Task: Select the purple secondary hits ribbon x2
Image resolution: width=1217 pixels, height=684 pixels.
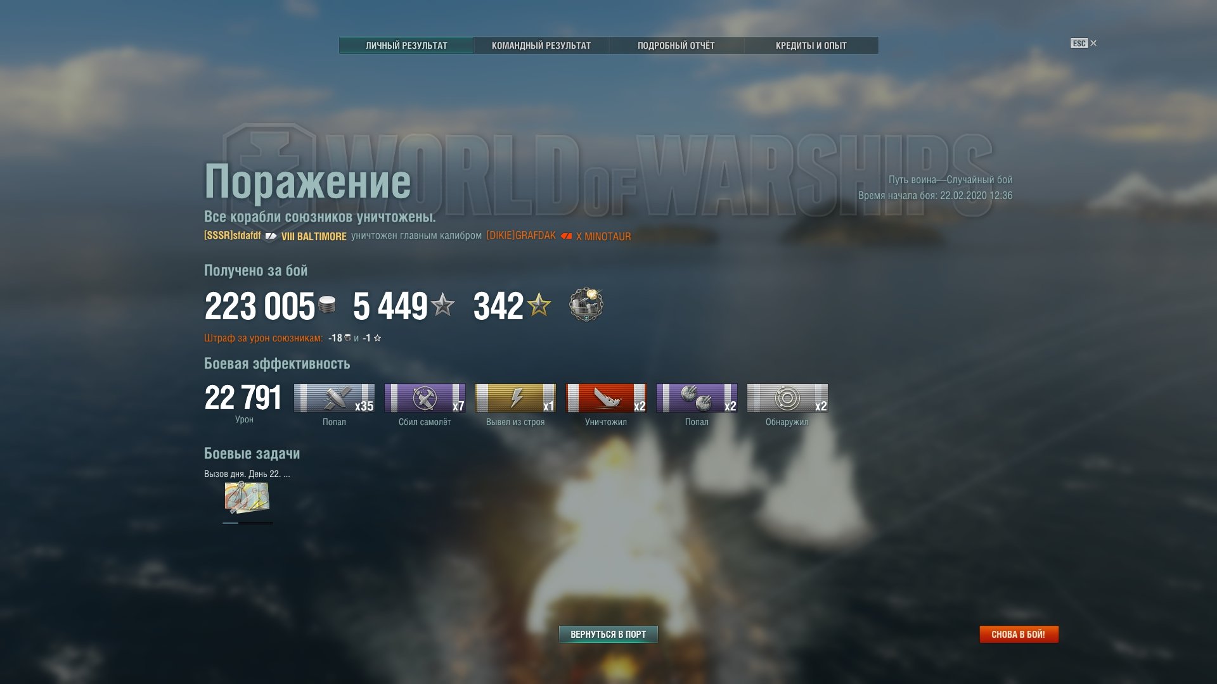Action: pyautogui.click(x=697, y=398)
